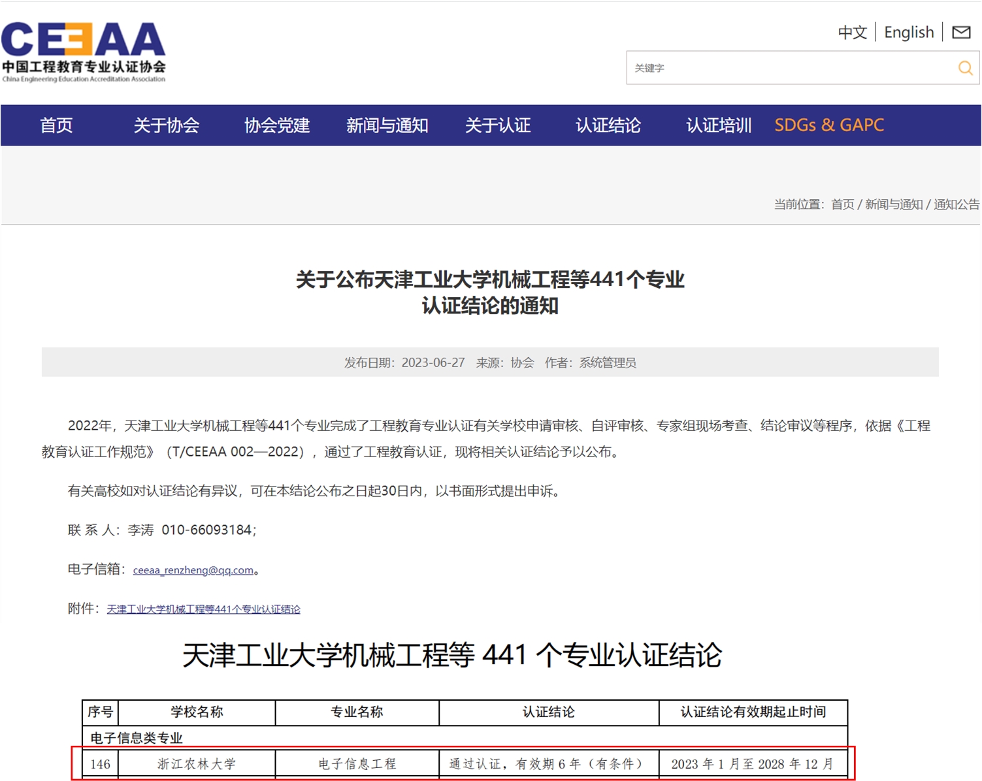Open the 认证结论 menu
The width and height of the screenshot is (982, 781).
coord(608,125)
